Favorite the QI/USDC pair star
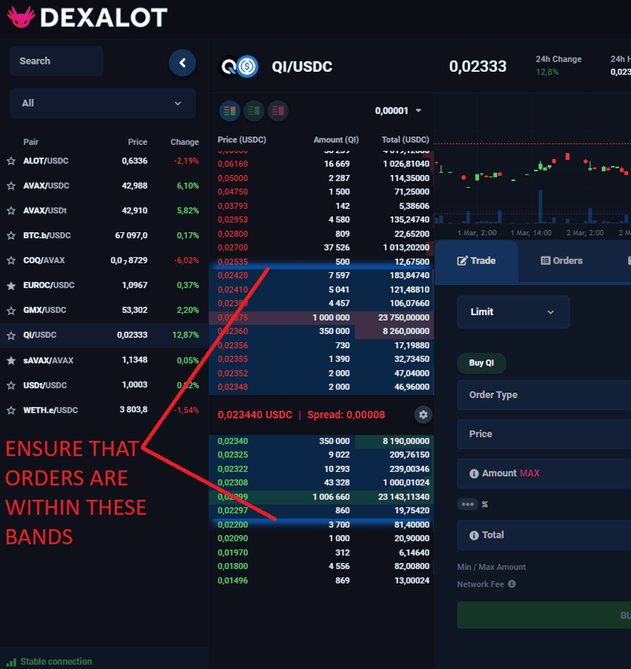Screen dimensions: 631x669 pos(11,335)
